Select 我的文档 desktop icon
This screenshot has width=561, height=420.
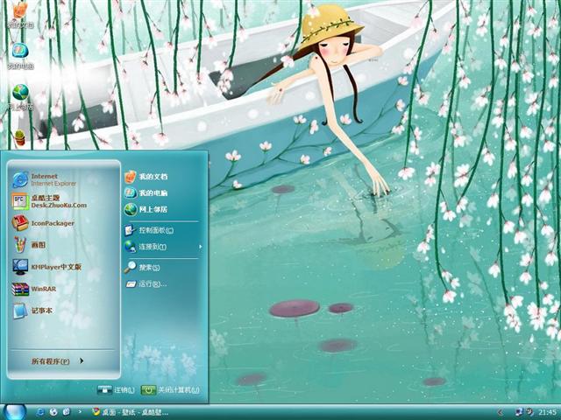(20, 15)
